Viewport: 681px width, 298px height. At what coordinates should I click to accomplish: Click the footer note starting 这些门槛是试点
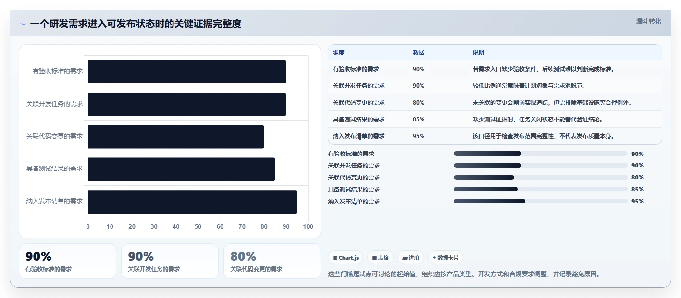pyautogui.click(x=464, y=274)
